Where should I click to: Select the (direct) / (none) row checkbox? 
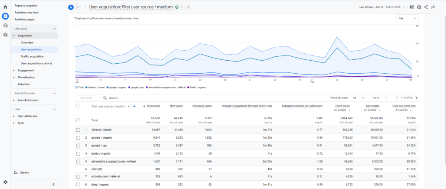78,130
